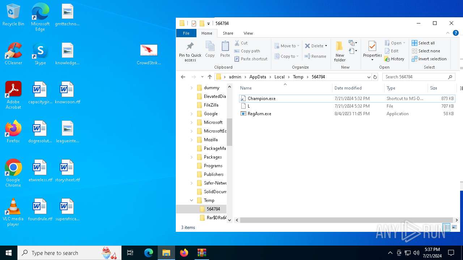Go back in File Explorer

point(183,77)
